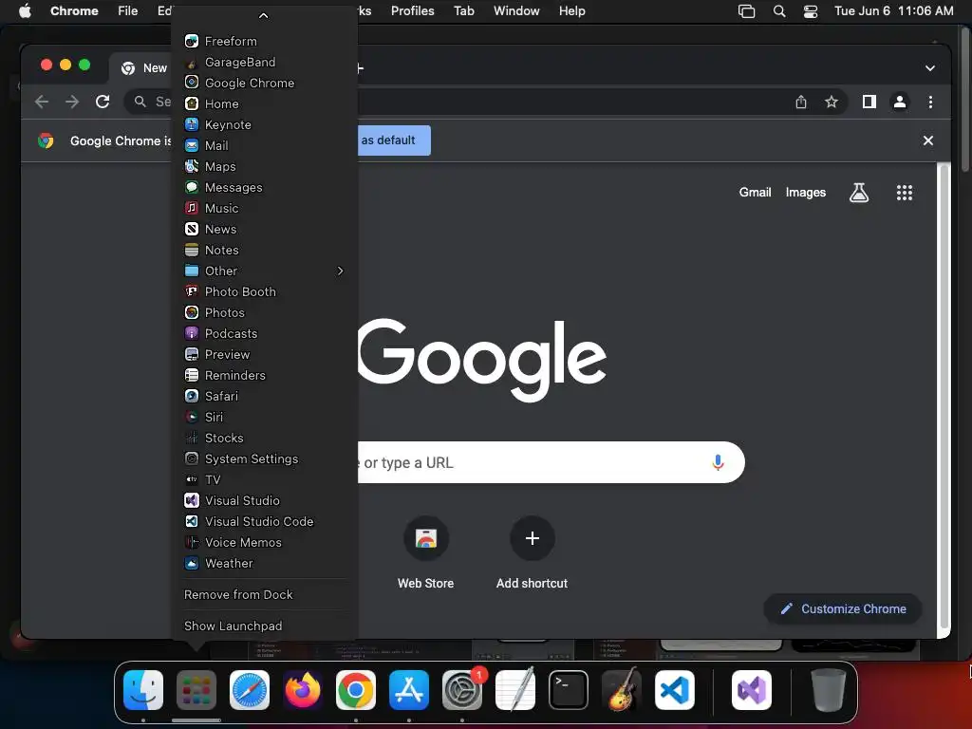
Task: Open Visual Studio Code from the Dock
Action: click(x=675, y=690)
